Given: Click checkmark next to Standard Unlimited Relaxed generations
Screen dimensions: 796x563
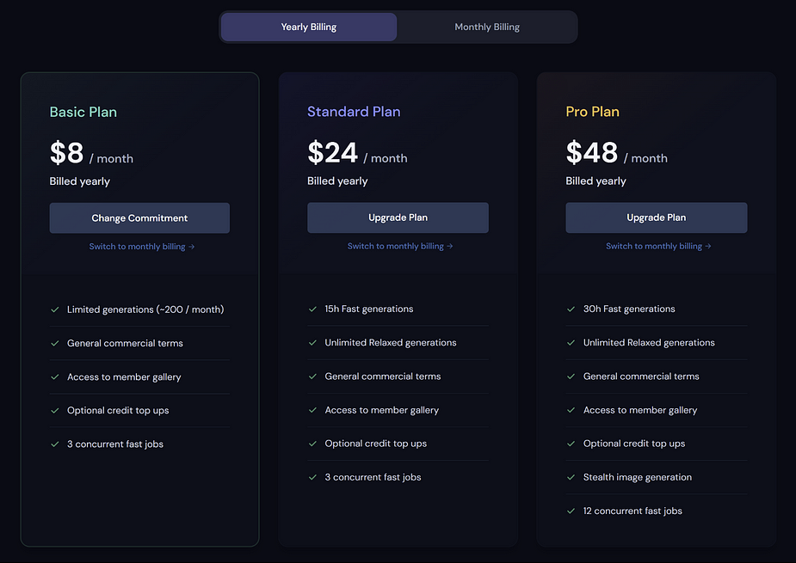Looking at the screenshot, I should click(x=312, y=342).
